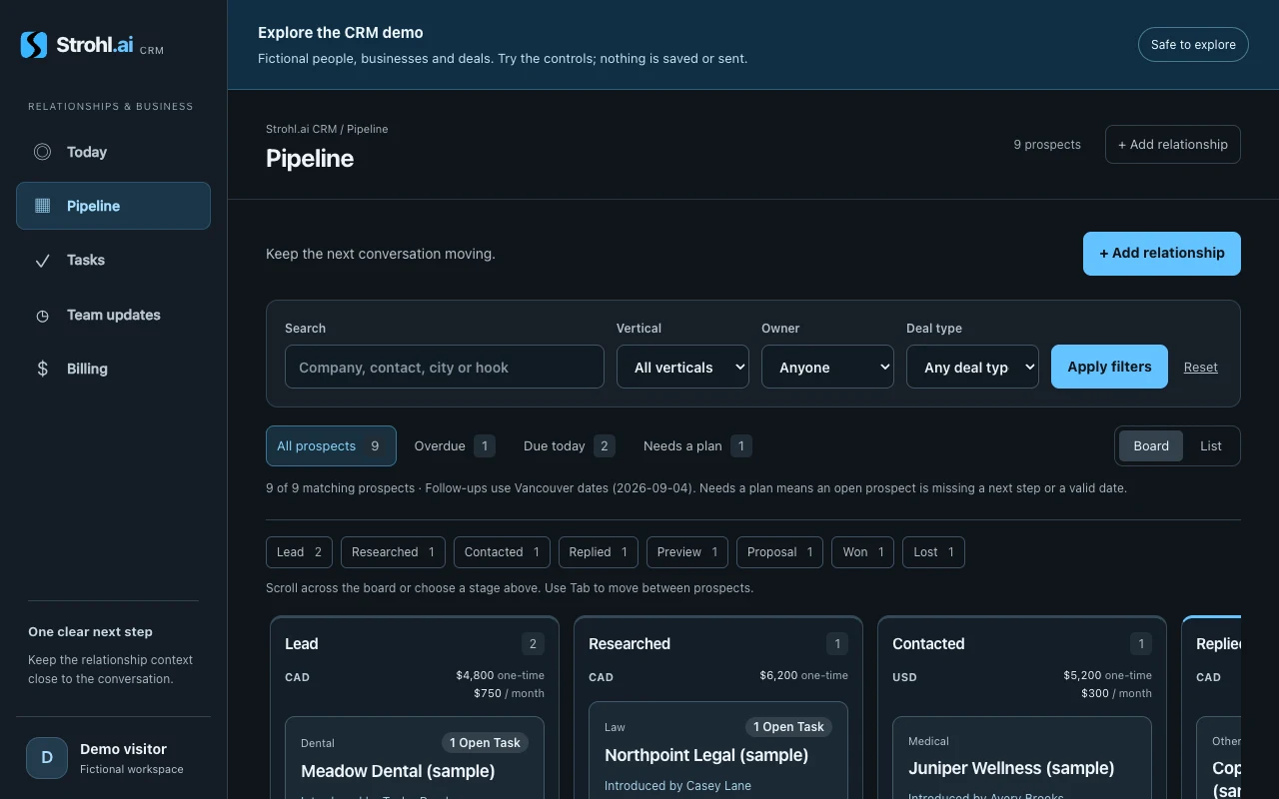Click the 9 prospects count text
This screenshot has width=1279, height=799.
click(1047, 145)
